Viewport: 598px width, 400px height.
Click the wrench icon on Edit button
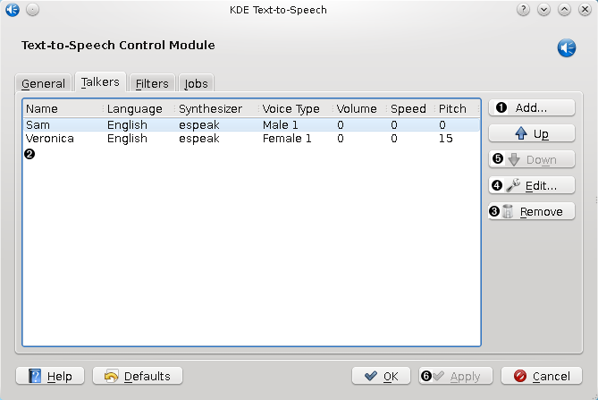tap(513, 186)
